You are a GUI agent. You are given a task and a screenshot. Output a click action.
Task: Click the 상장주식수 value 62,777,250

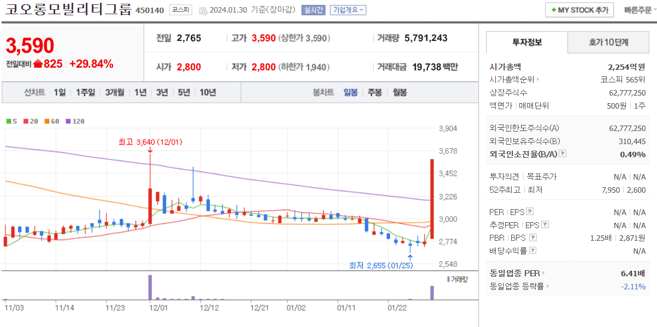(628, 92)
